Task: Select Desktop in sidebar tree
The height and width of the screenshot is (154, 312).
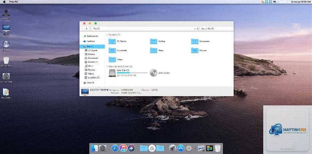Action: [92, 54]
